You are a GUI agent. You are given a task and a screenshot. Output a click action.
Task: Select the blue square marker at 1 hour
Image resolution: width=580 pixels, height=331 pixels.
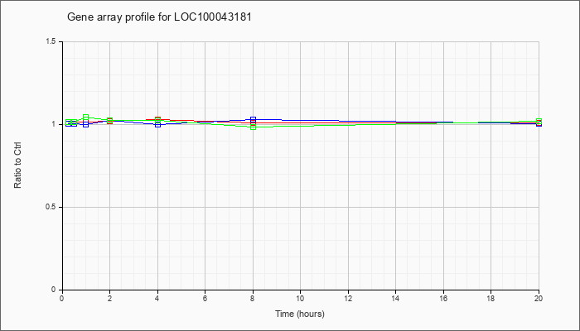86,124
